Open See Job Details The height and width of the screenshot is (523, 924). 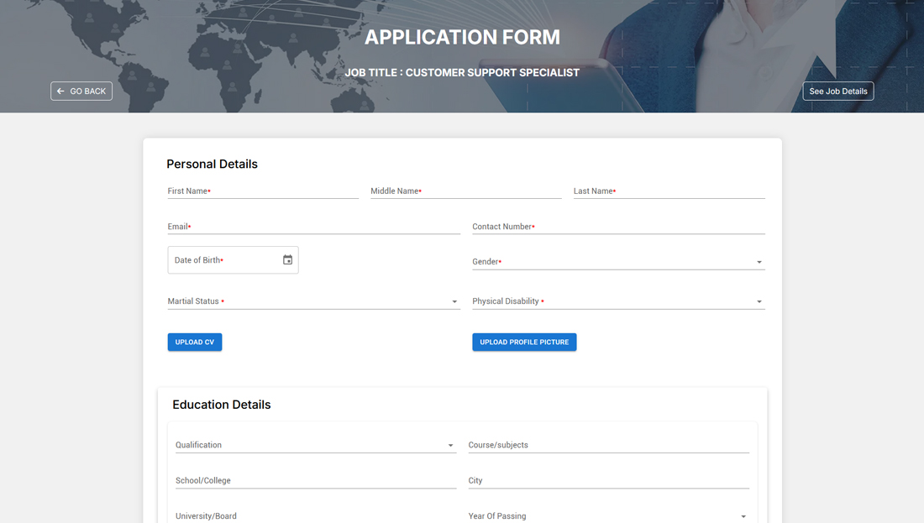837,91
